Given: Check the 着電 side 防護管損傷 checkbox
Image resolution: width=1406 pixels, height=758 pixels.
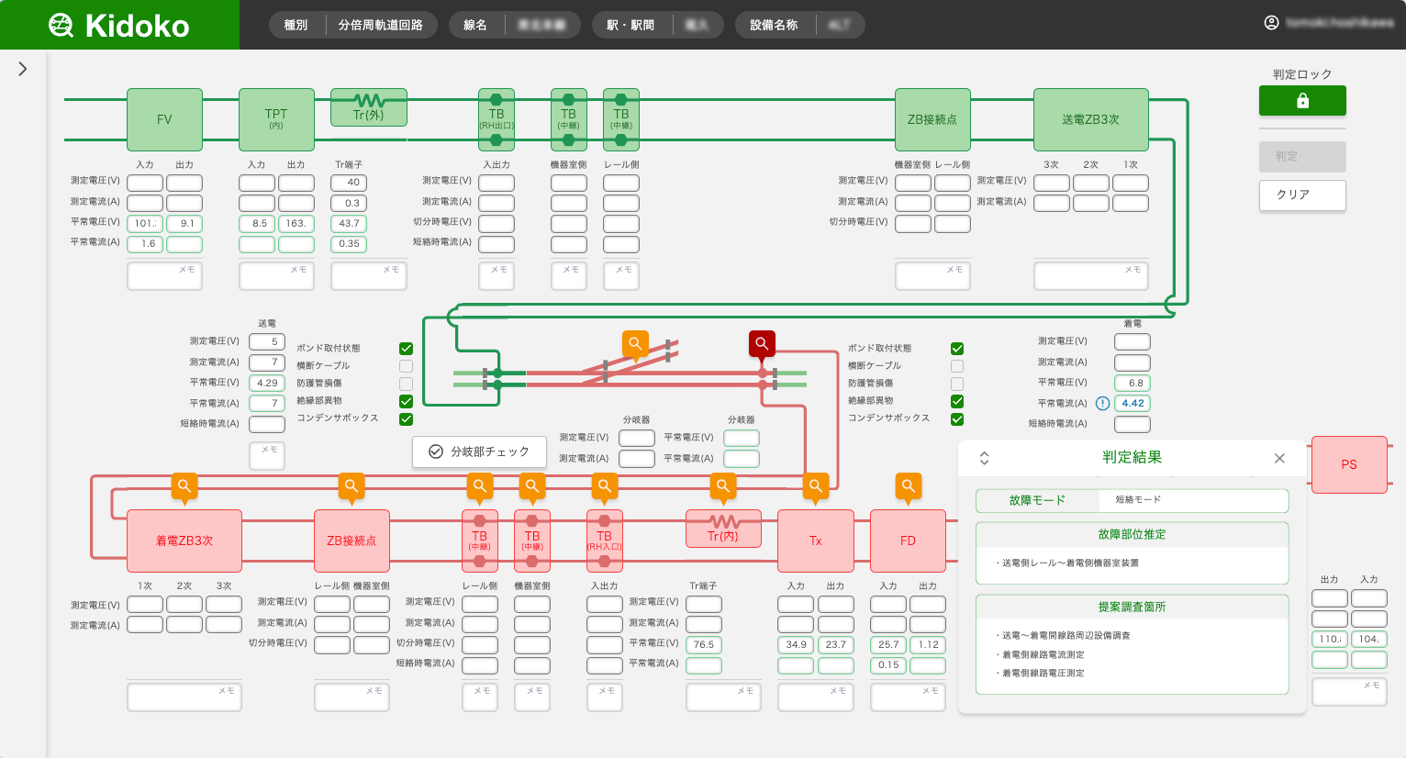Looking at the screenshot, I should click(957, 384).
